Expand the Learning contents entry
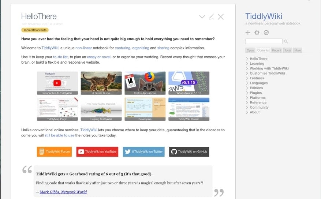321x199 pixels. (247, 64)
